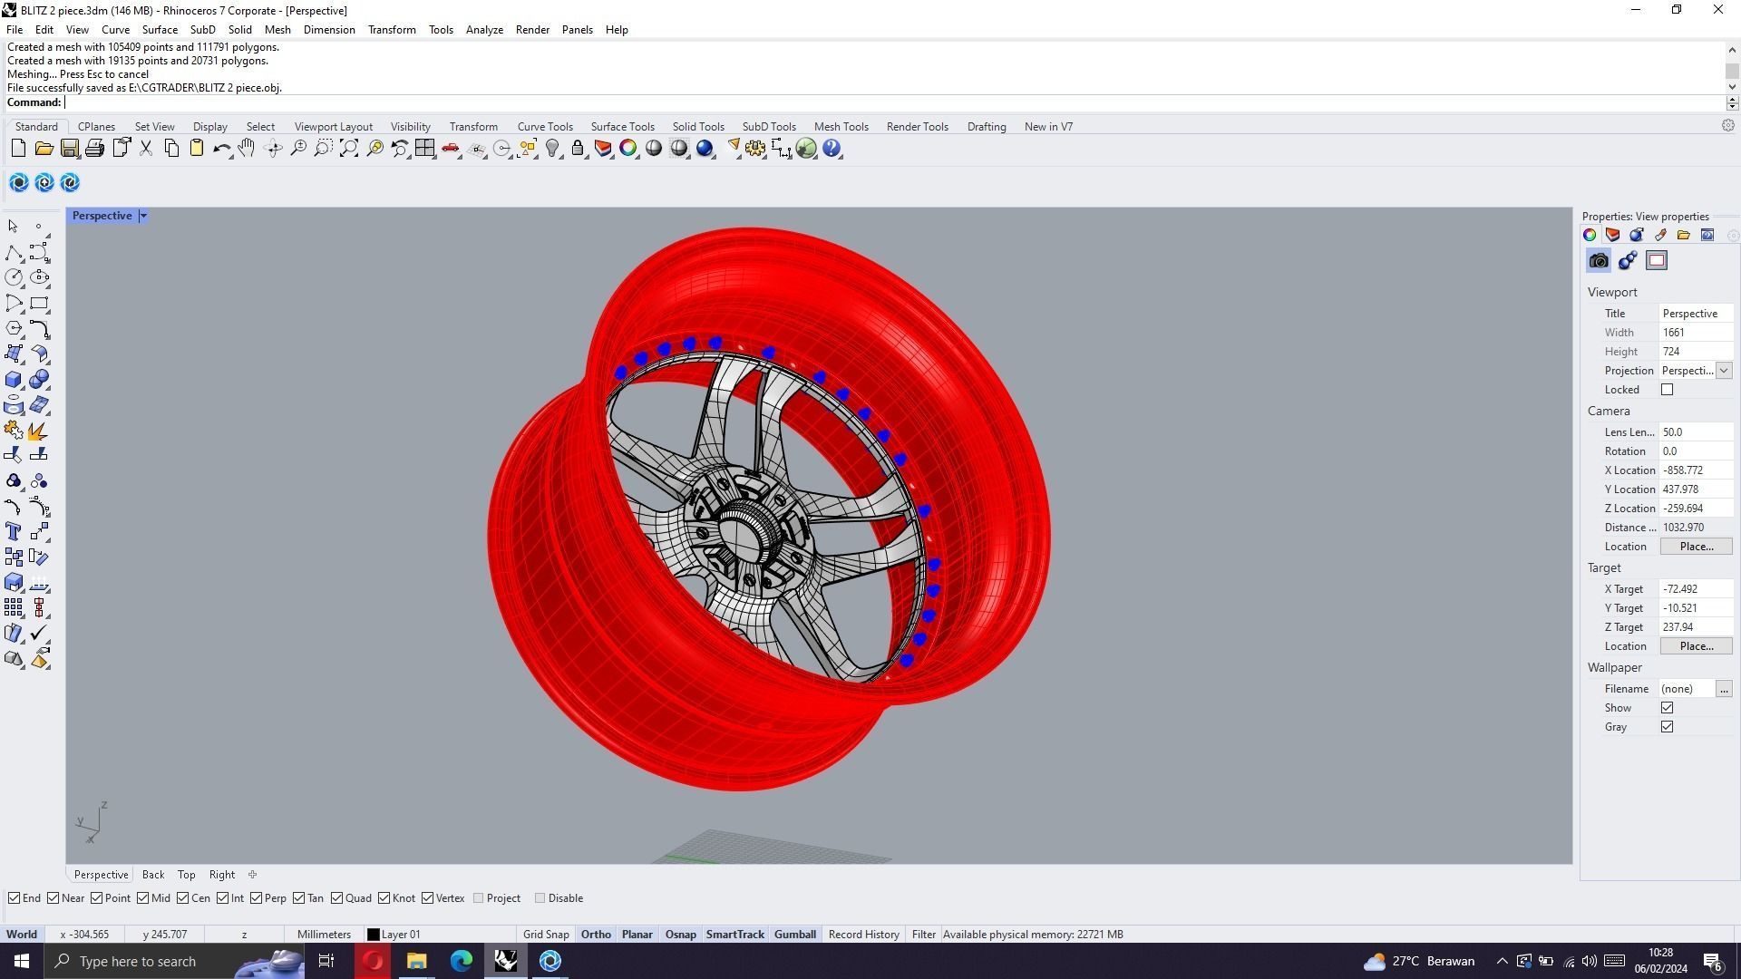The image size is (1741, 979).
Task: Click the Lock padlock icon
Action: pos(578,149)
